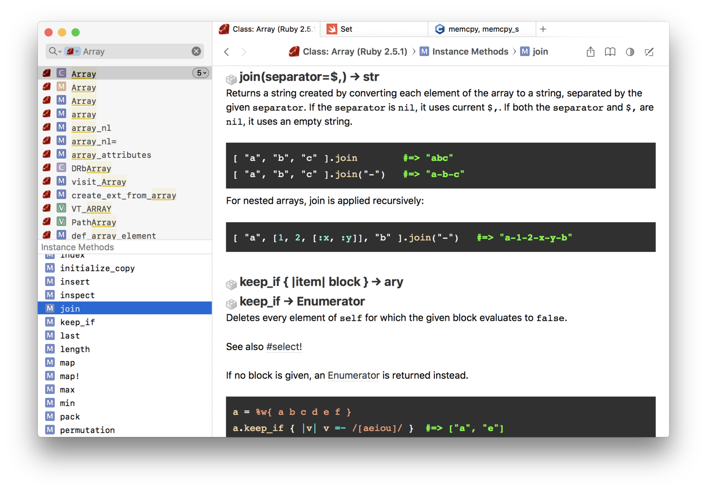Select create_ext_from_array result
Image resolution: width=707 pixels, height=491 pixels.
point(125,195)
